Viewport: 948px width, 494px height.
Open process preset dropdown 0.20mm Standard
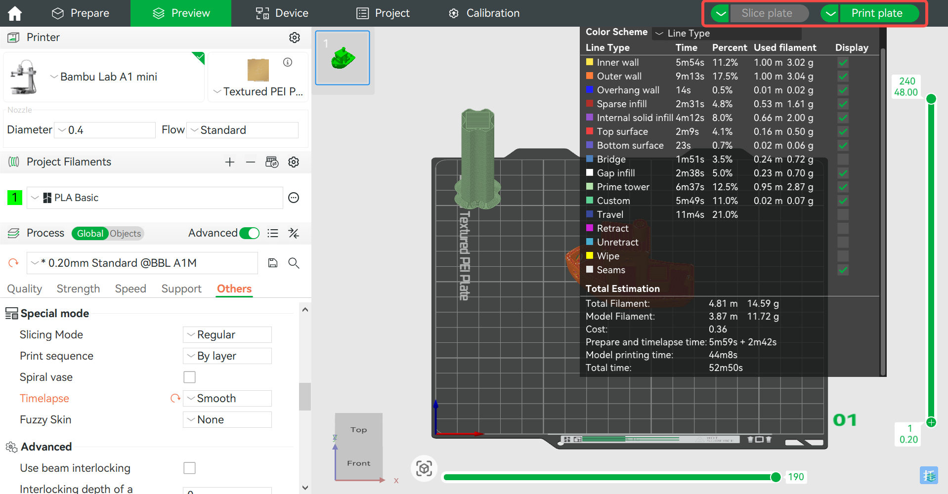point(142,263)
